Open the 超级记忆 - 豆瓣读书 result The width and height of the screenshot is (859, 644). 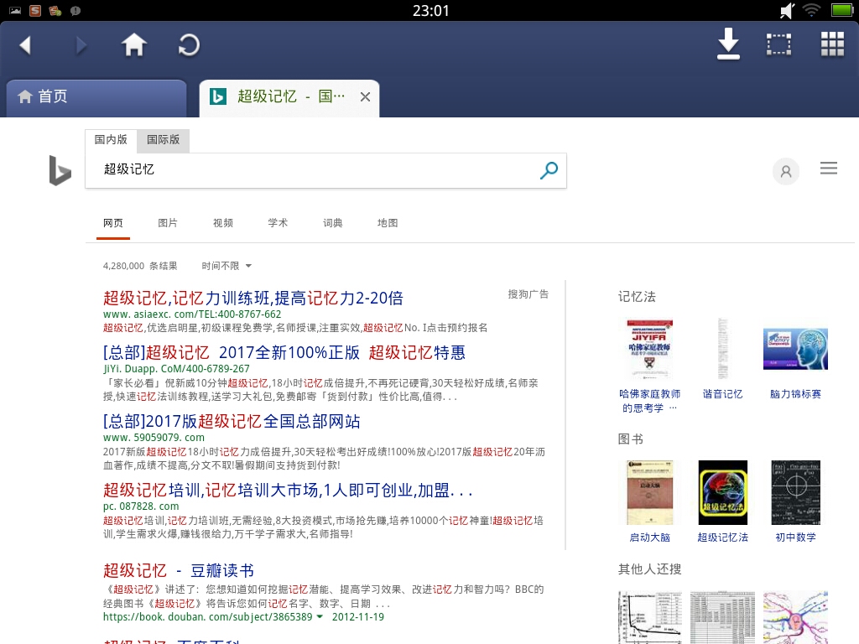click(179, 570)
